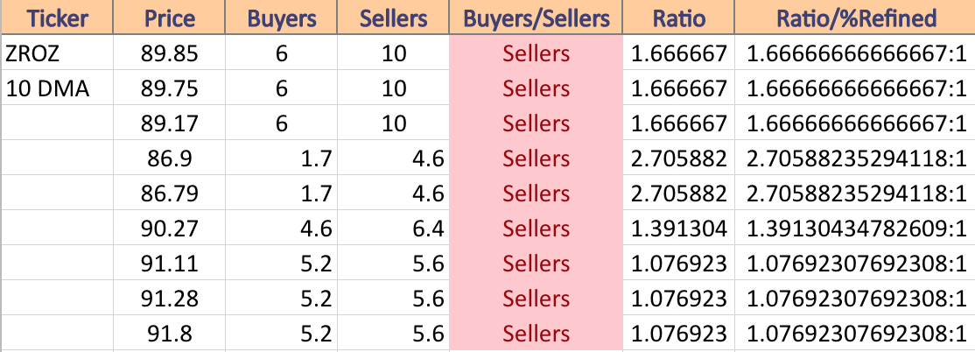Select the price cell 90.27

point(169,228)
